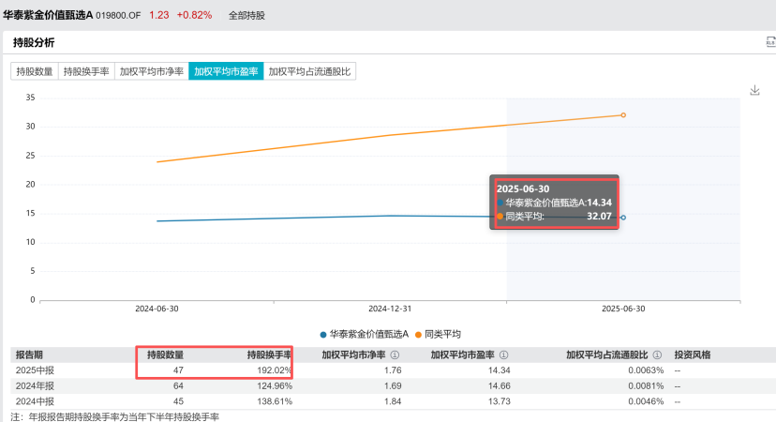Switch to 加权平均市净率 tab
Screen dimensions: 776x422
[152, 71]
